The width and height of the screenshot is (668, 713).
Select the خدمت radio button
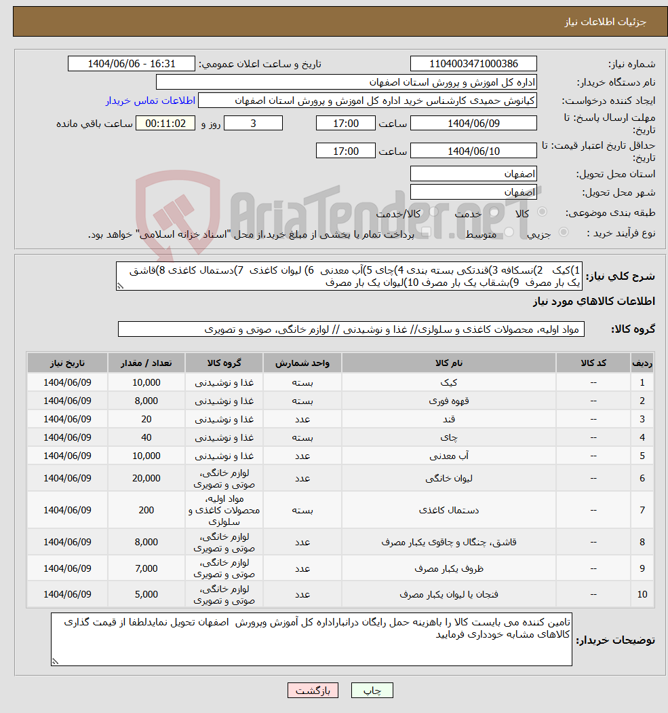click(x=494, y=211)
